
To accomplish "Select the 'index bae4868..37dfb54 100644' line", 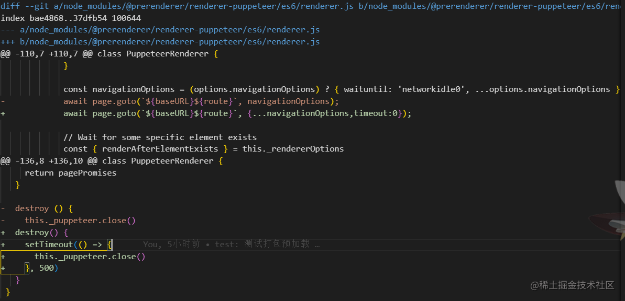I will click(x=71, y=18).
